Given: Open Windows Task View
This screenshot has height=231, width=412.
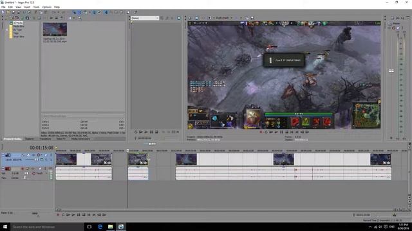Looking at the screenshot, I should [89, 227].
